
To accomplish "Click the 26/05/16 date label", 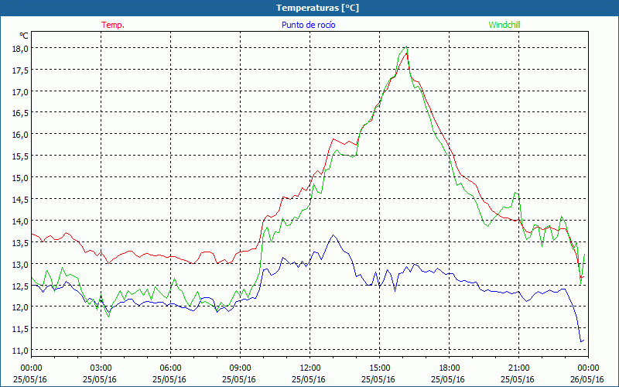I will point(587,379).
